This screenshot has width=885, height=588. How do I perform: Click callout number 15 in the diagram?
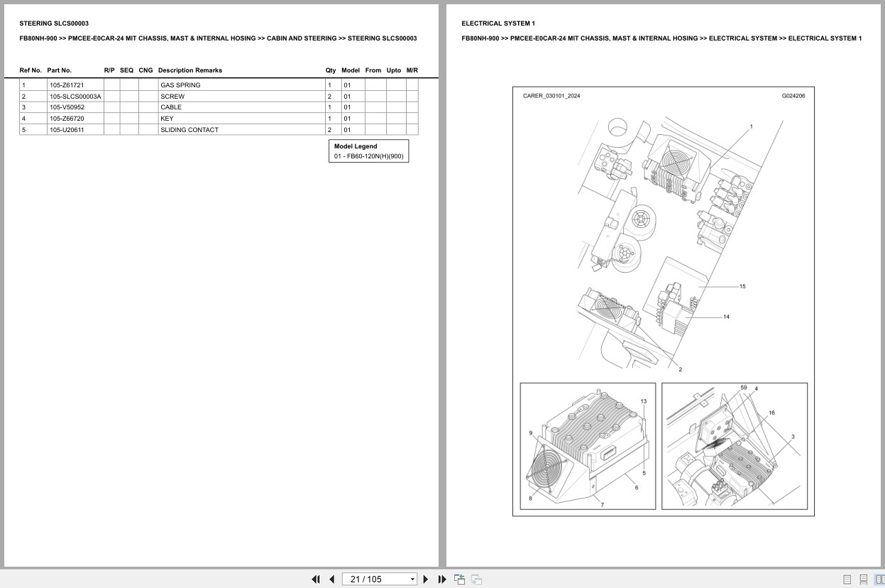coord(742,287)
